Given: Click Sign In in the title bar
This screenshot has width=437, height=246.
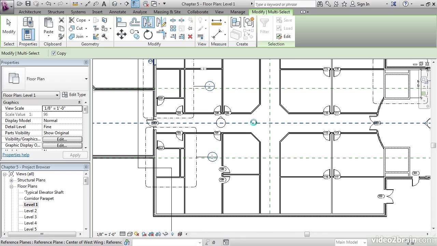Looking at the screenshot, I should [x=363, y=4].
